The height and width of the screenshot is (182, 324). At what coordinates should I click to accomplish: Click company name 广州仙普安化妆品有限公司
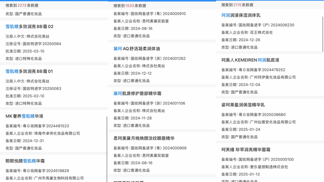click(x=273, y=122)
